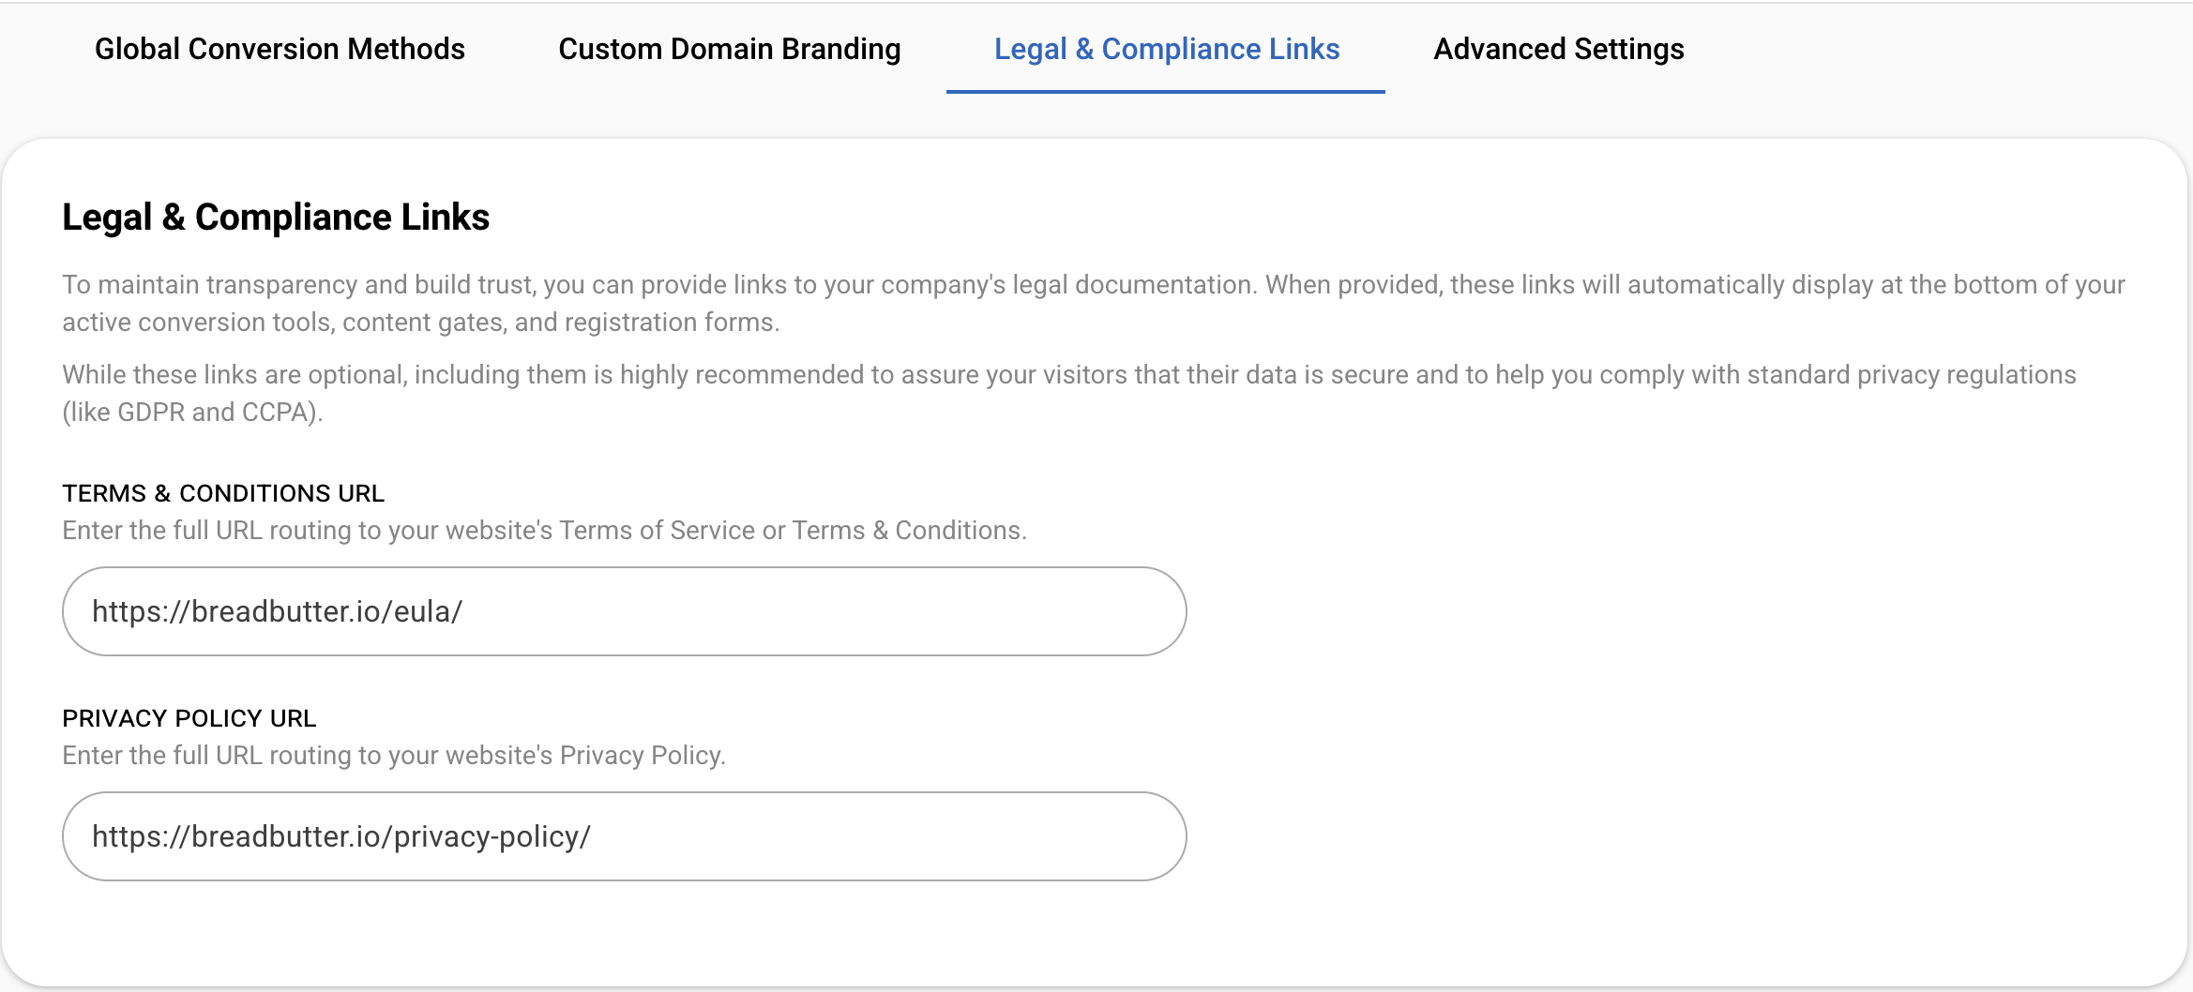Image resolution: width=2193 pixels, height=992 pixels.
Task: Click the Terms of Service helper text
Action: click(544, 531)
